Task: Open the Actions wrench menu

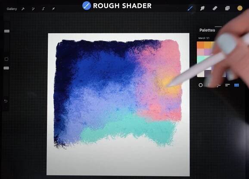Action: coord(23,9)
